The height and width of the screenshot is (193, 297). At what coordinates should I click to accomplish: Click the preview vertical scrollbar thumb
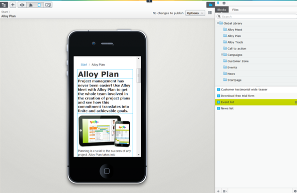point(138,75)
